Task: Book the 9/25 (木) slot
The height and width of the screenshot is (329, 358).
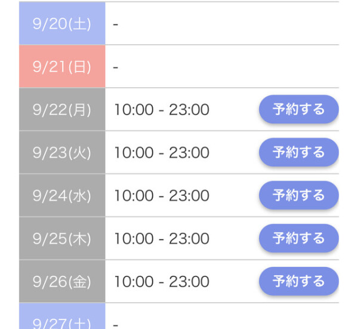Action: (298, 238)
